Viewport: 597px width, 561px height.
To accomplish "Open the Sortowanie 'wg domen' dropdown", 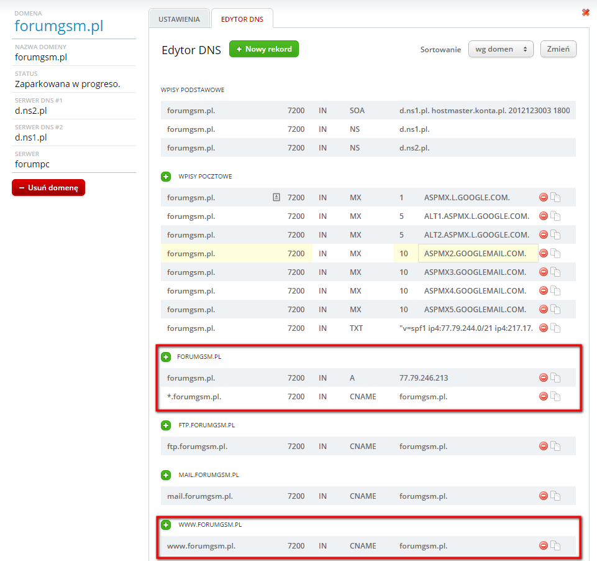I will 500,49.
